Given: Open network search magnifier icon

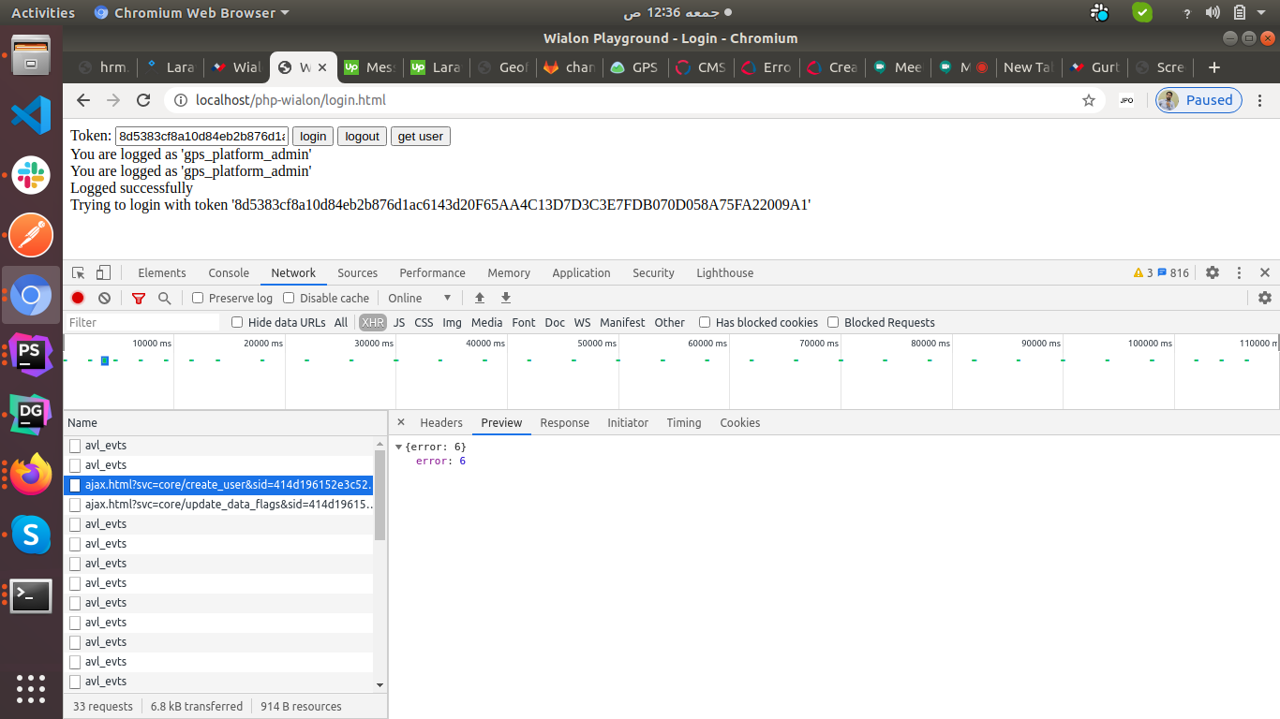Looking at the screenshot, I should (165, 298).
